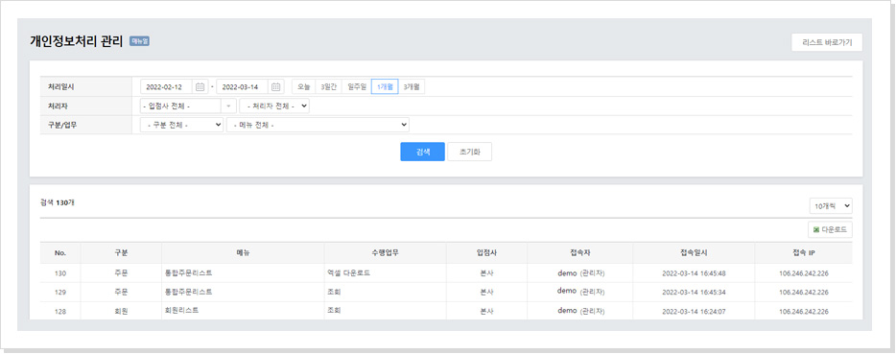Click IP address in row 130
Viewport: 896px width, 354px height.
coord(804,273)
